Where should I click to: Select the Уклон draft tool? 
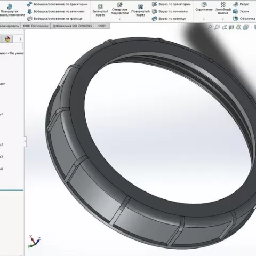(x=241, y=11)
